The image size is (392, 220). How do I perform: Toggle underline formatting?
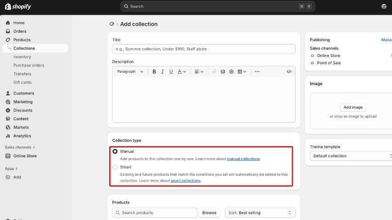(x=171, y=71)
